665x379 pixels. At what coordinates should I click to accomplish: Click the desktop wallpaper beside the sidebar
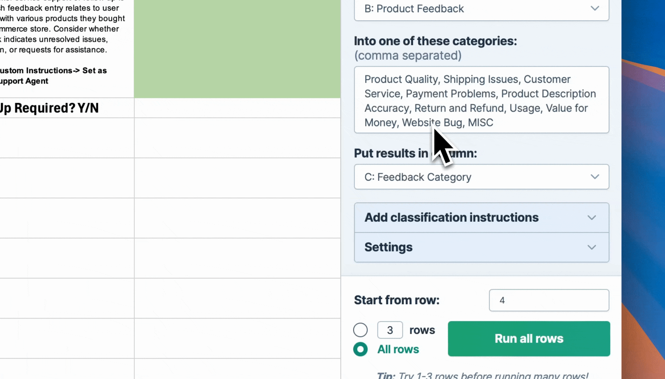(643, 189)
